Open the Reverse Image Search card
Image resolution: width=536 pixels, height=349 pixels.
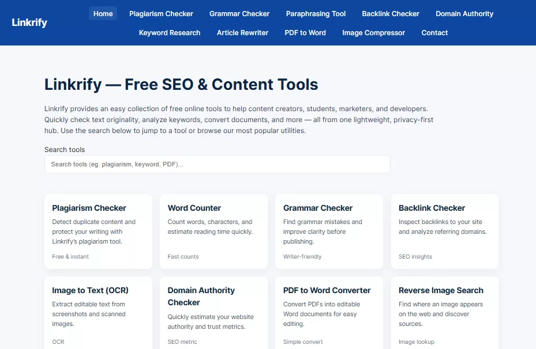click(x=444, y=313)
